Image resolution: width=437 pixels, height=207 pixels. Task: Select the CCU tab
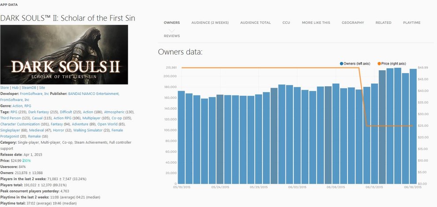[x=286, y=22]
